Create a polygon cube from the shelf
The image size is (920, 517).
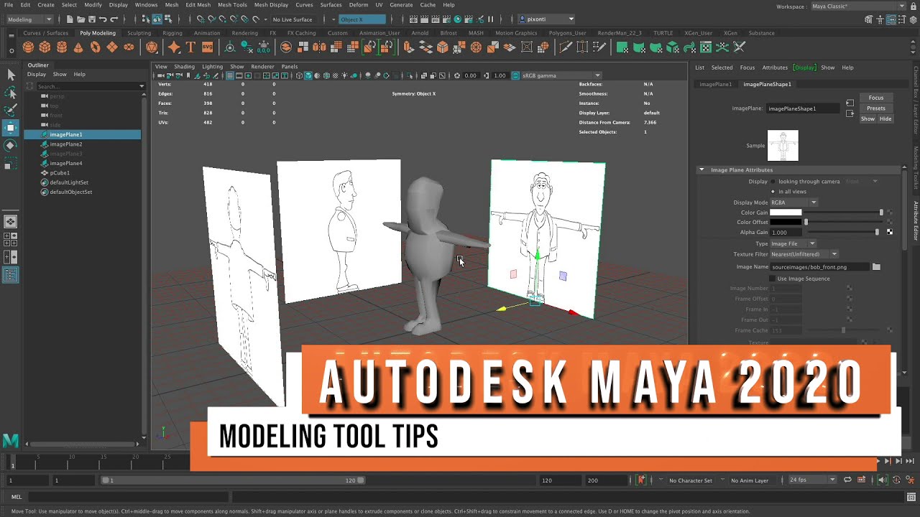tap(45, 47)
